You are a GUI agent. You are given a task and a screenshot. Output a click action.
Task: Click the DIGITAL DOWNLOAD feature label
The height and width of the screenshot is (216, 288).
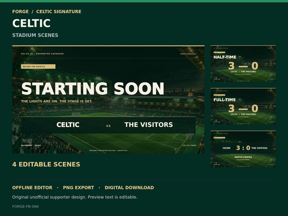click(x=129, y=187)
